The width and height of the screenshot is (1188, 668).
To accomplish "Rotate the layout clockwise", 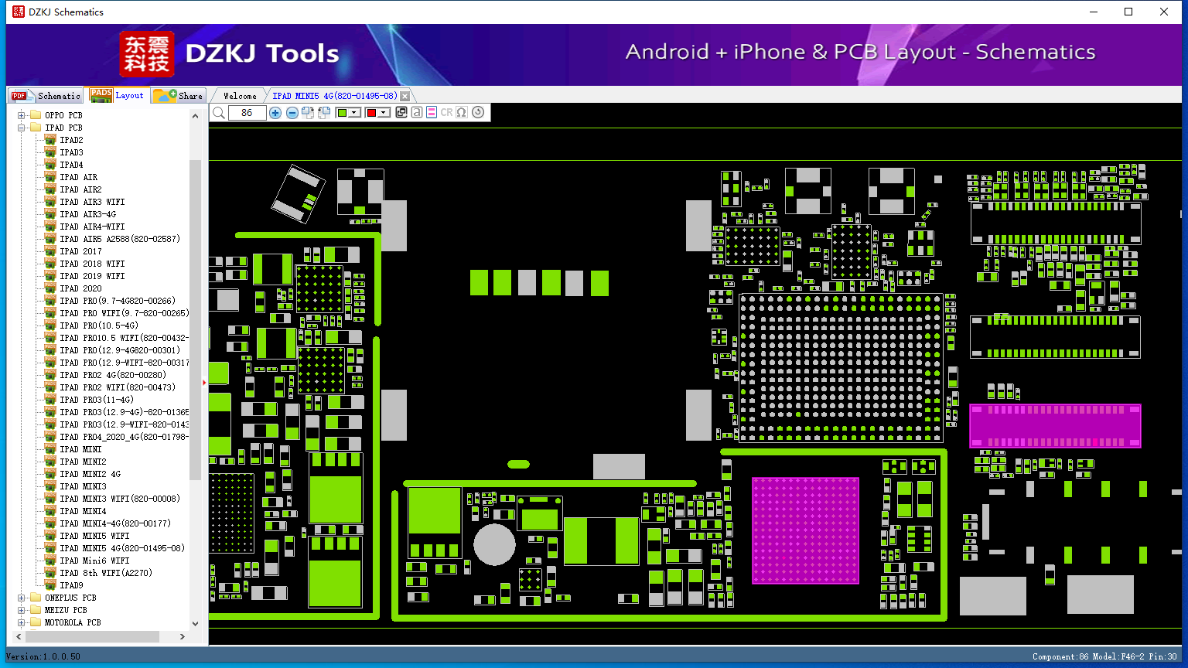I will (308, 113).
